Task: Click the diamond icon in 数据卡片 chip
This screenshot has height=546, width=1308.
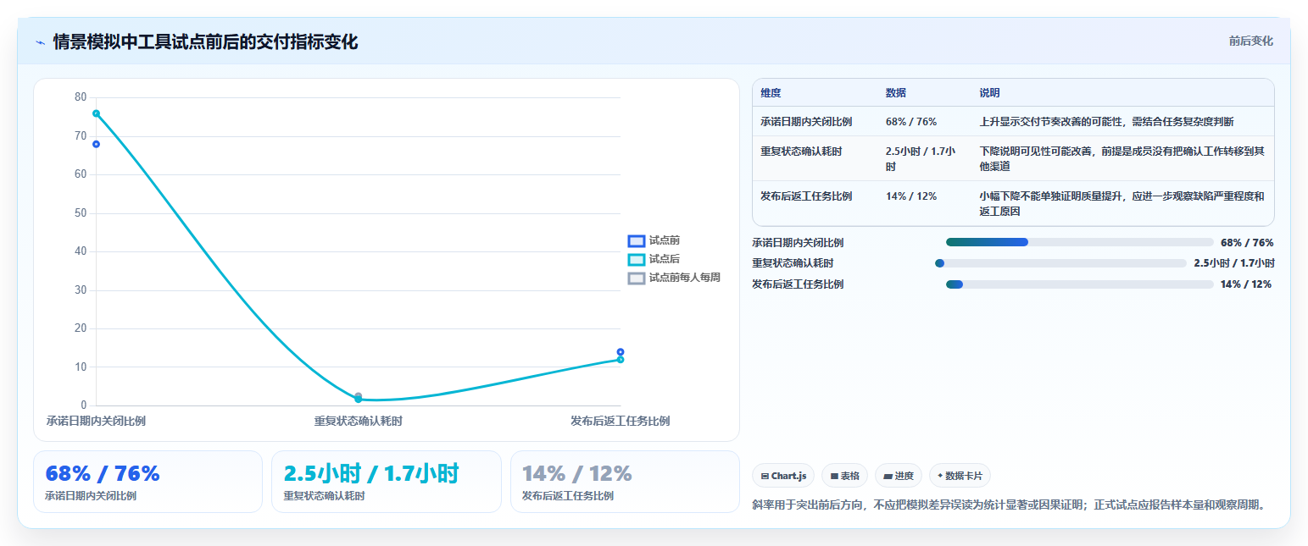Action: (x=940, y=475)
